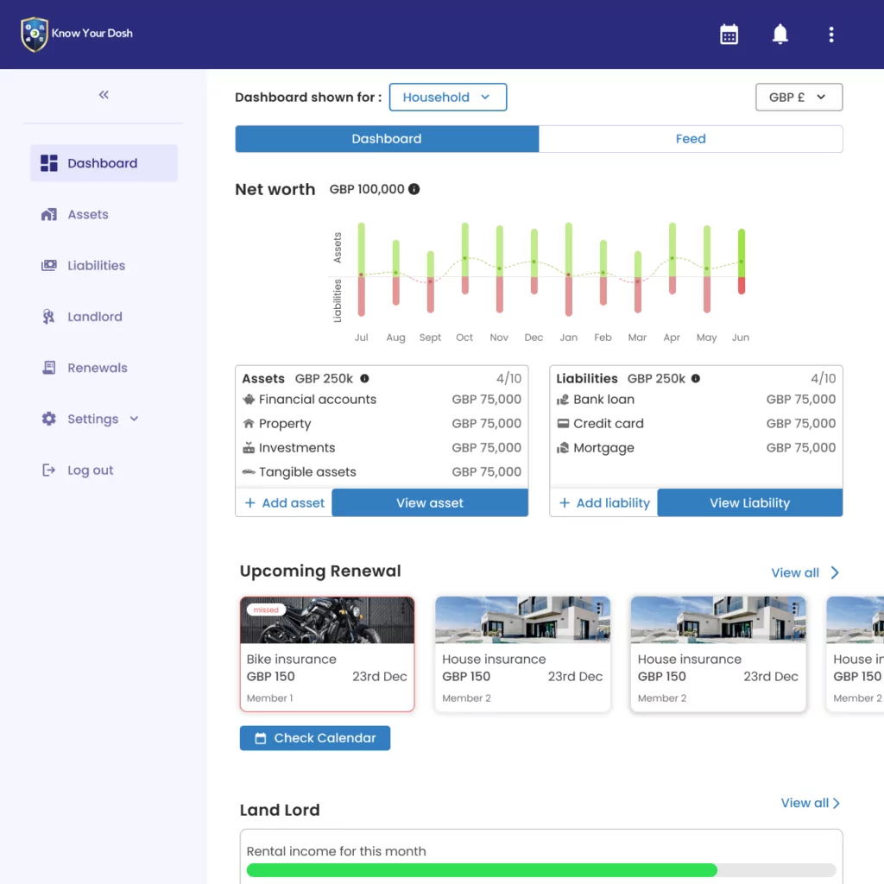Image resolution: width=884 pixels, height=884 pixels.
Task: Go to Landlord in the sidebar
Action: click(x=94, y=317)
